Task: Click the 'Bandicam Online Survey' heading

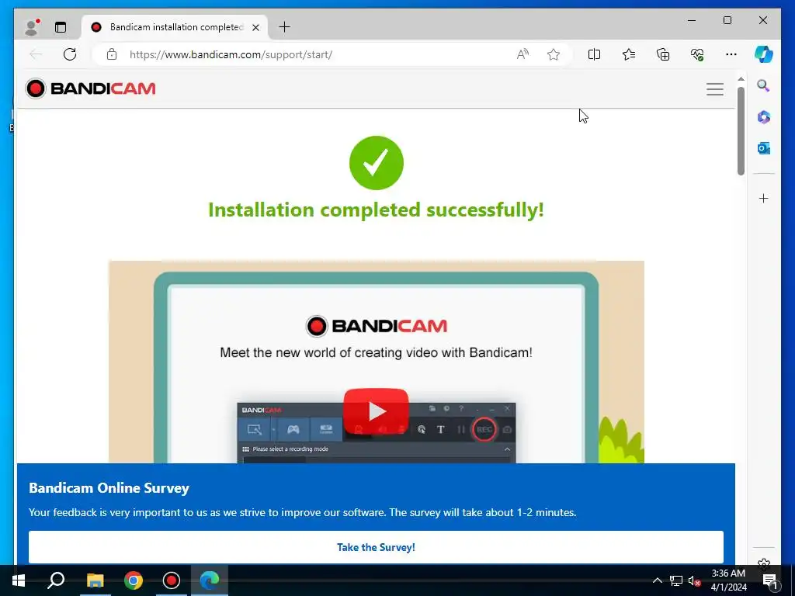Action: [109, 488]
